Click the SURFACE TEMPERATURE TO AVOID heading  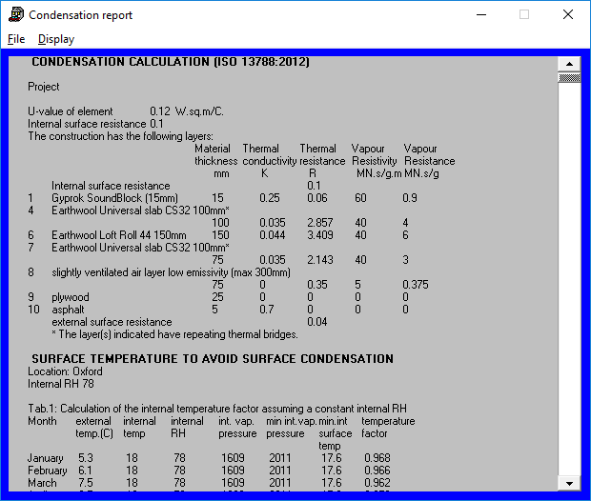[213, 359]
